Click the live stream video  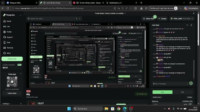(87, 55)
